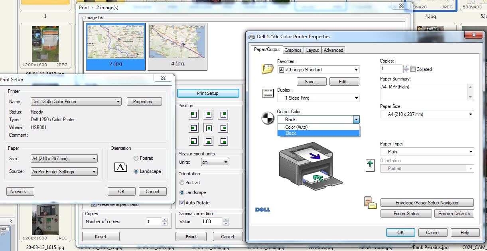Close the Print Setup dialog
The height and width of the screenshot is (251, 487).
pos(164,78)
